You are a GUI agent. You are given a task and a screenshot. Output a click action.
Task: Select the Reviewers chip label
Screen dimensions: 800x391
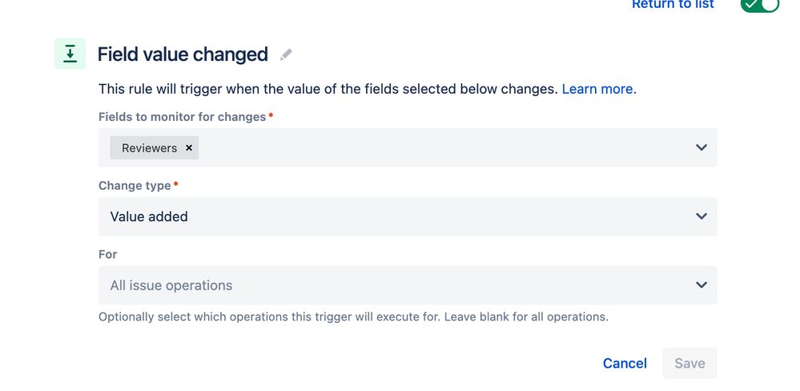(149, 148)
